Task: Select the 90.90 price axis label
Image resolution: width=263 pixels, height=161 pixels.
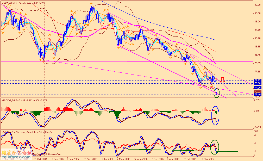Action: click(x=258, y=13)
